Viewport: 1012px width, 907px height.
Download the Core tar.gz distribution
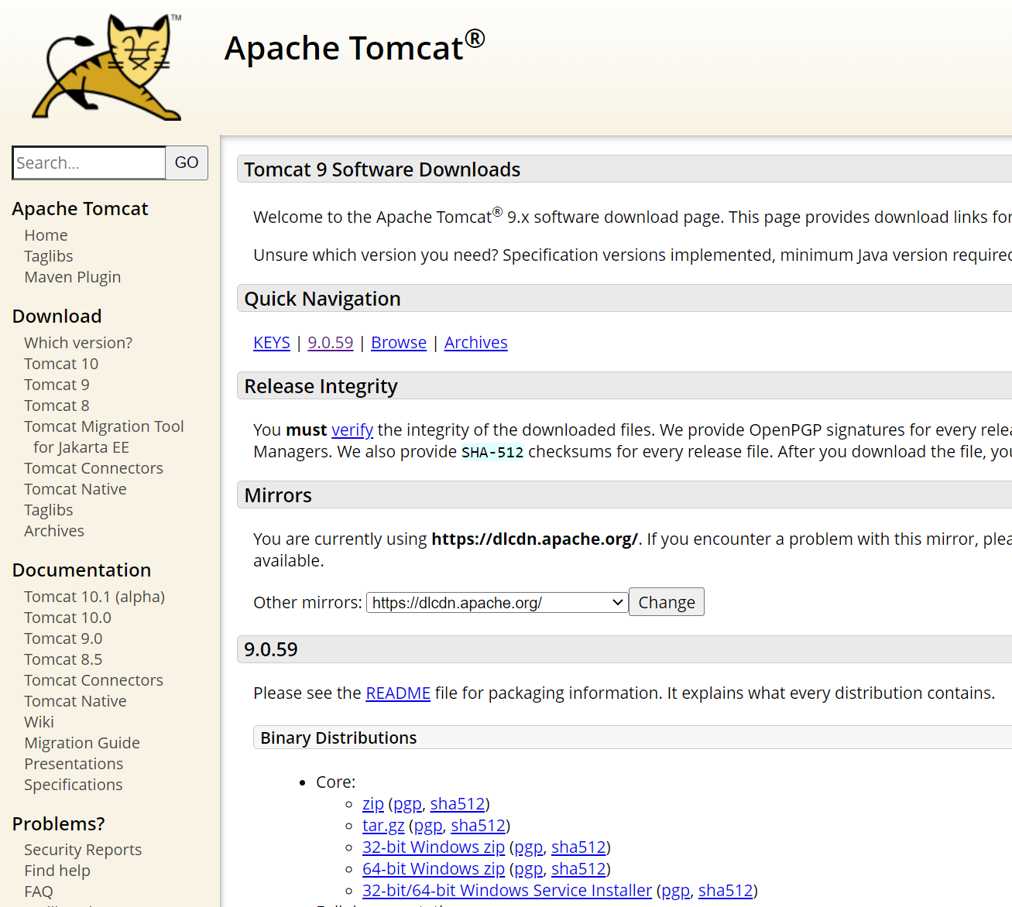(x=383, y=826)
